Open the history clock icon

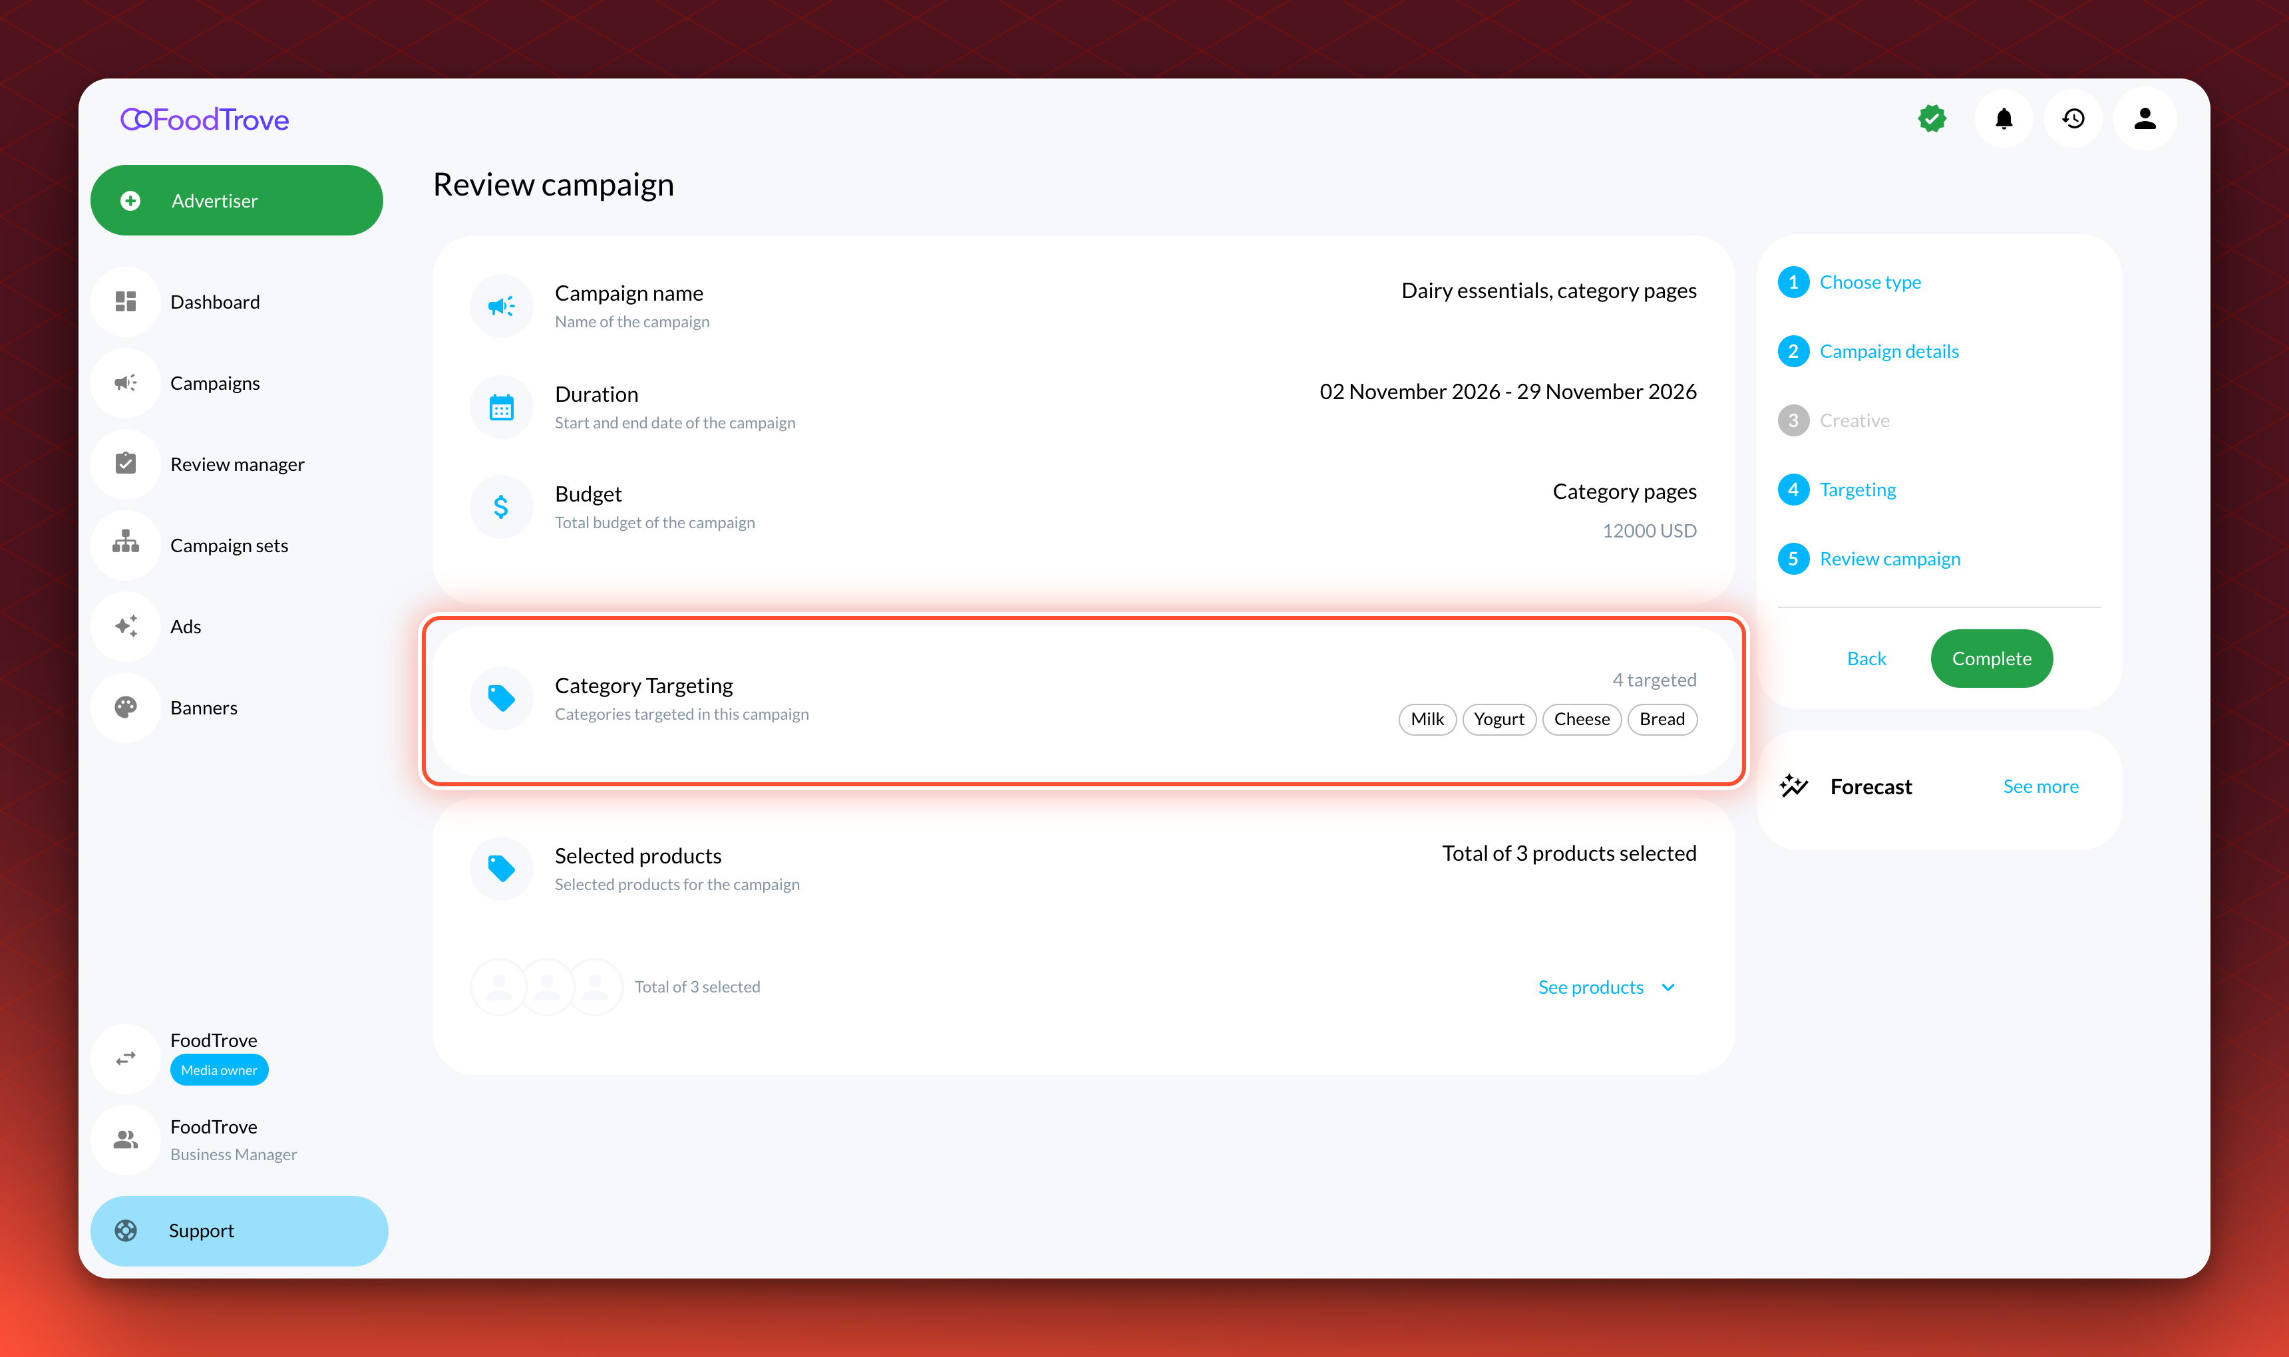point(2073,119)
